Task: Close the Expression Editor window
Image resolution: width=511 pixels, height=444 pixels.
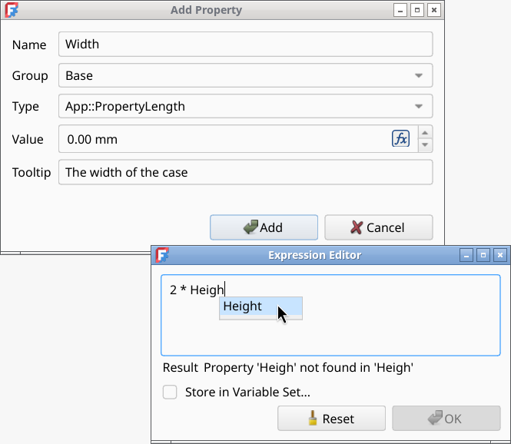Action: pyautogui.click(x=500, y=255)
